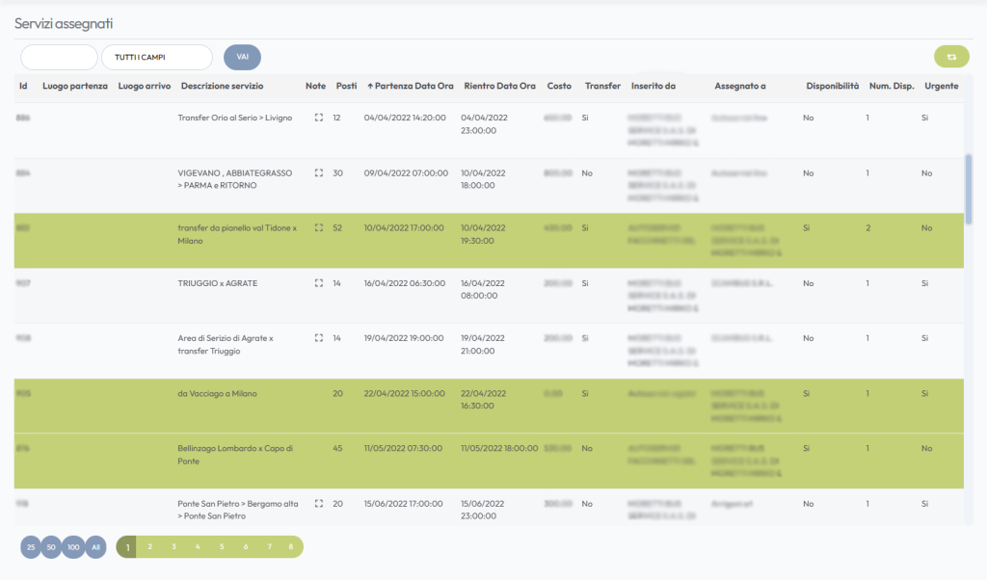Sort by Rientro Data Ora header

499,86
